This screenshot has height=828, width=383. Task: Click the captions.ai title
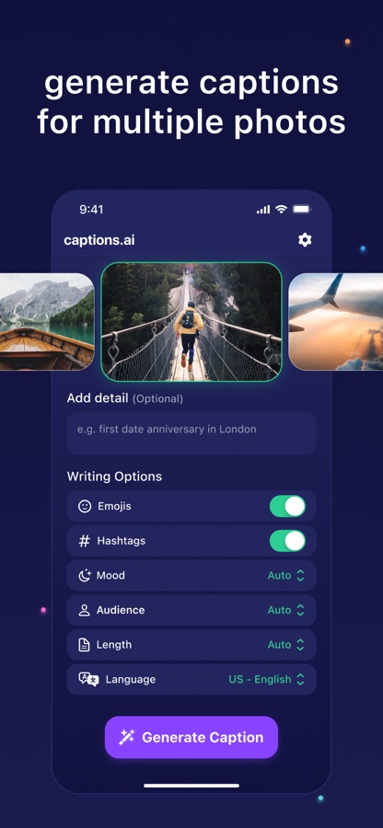[x=99, y=240]
